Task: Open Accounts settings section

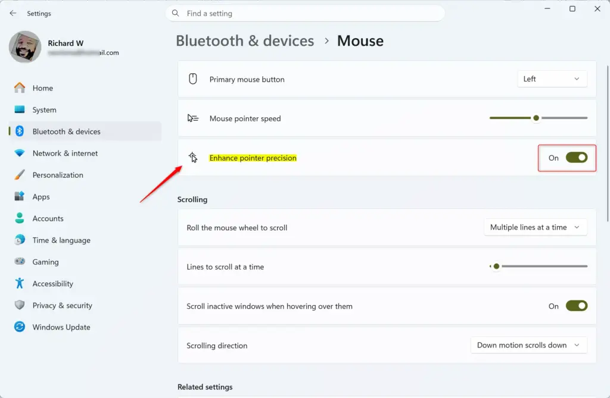Action: pos(85,218)
